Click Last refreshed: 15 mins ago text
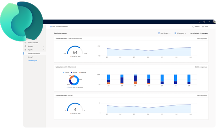Screen dimensions: 220x132 coord(199,33)
